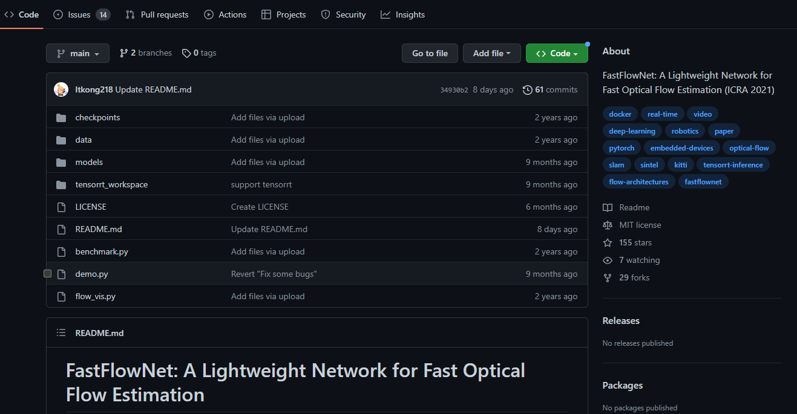Click the tensorrt_workspace folder icon

[x=61, y=184]
